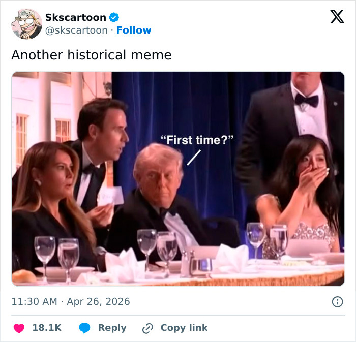Viewport: 356px width, 342px height.
Task: Follow the Skscartoon account
Action: coord(134,30)
